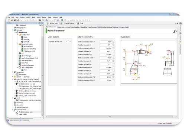Switch to the Dynamic Model tab
The image size is (192, 135).
[x=124, y=27]
